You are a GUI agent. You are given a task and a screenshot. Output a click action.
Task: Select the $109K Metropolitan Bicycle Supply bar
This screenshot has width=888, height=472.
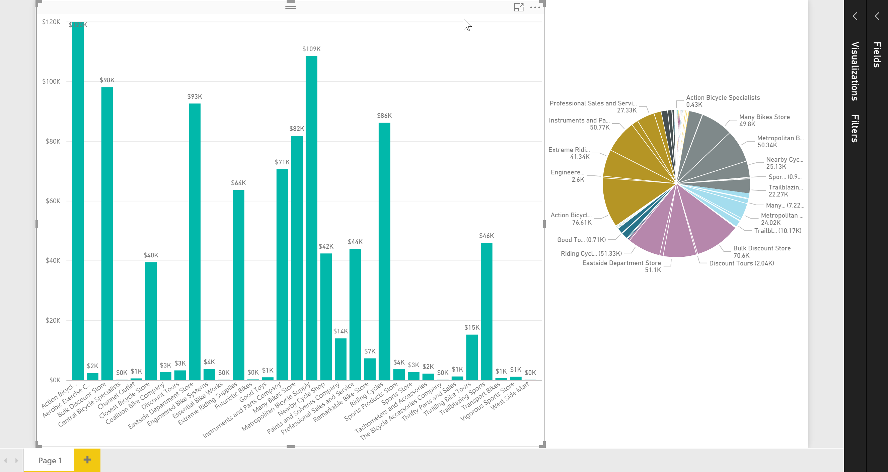click(312, 218)
